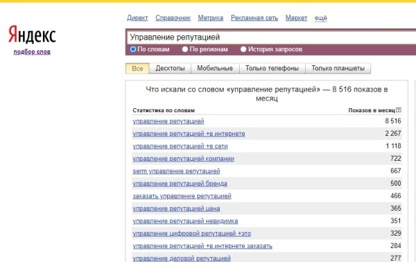Switch to the Только телефоны tab
The image size is (416, 262).
point(272,69)
